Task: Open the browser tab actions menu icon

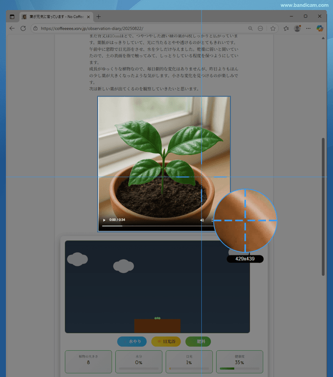Action: coord(12,16)
